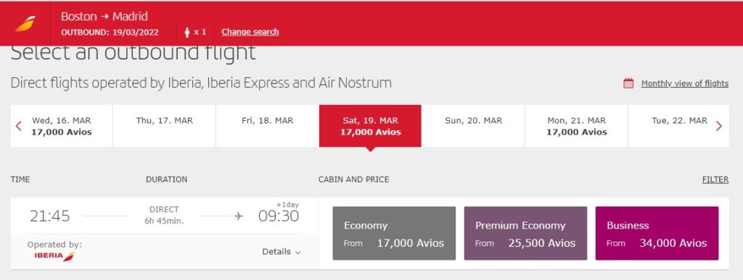Image resolution: width=743 pixels, height=280 pixels.
Task: Click the passenger count icon
Action: click(187, 32)
